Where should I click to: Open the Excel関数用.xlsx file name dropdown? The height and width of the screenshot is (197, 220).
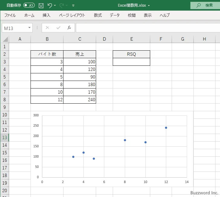[149, 6]
